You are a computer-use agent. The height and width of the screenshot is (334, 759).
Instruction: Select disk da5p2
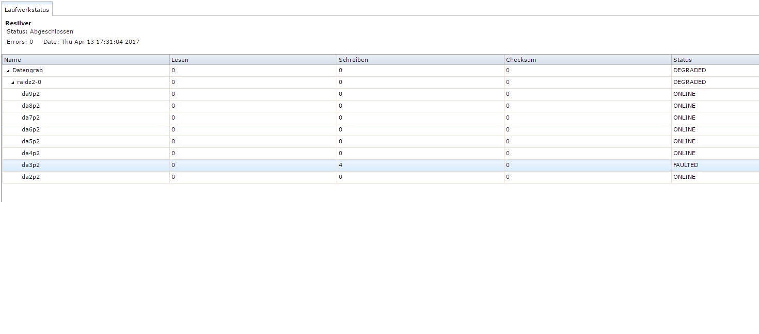click(30, 141)
